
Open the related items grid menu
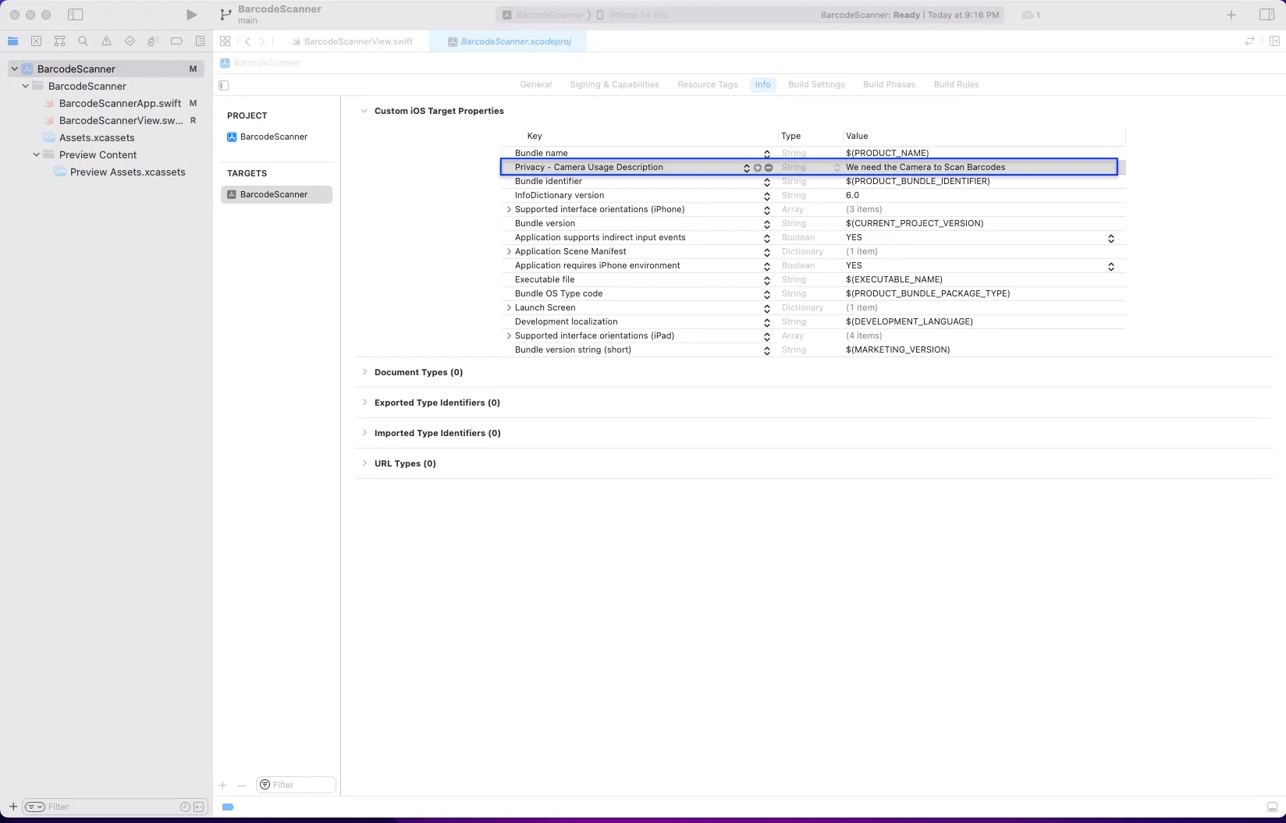[x=225, y=41]
